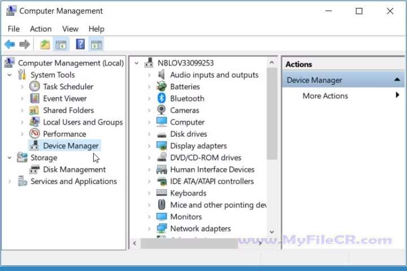Open the View menu
The height and width of the screenshot is (271, 407).
pos(70,29)
